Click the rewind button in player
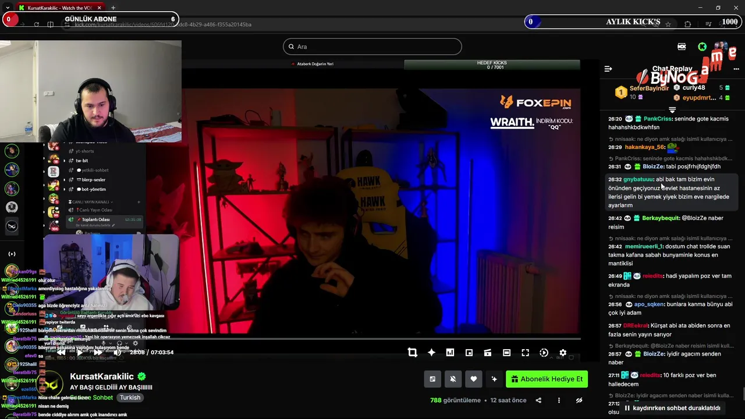 point(61,352)
